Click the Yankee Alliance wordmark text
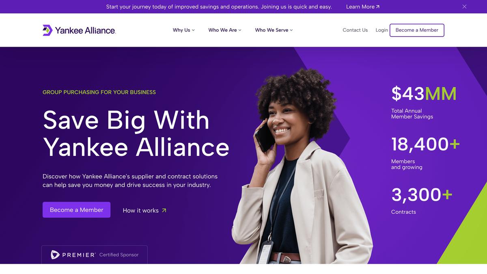 pyautogui.click(x=85, y=30)
